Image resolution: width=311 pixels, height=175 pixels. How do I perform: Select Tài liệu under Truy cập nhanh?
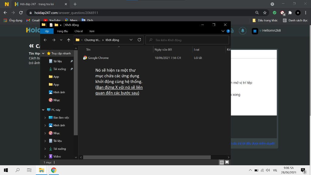[x=57, y=61]
